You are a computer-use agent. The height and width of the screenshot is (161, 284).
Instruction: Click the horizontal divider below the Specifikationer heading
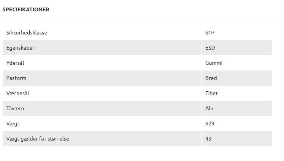coord(137,19)
